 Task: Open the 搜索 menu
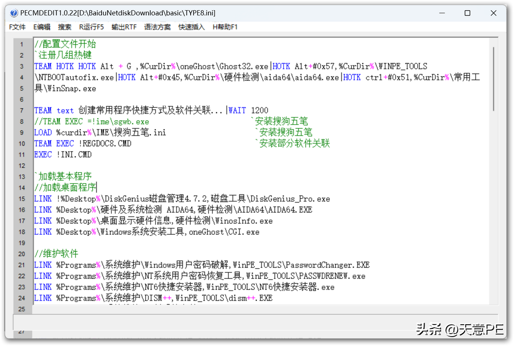click(x=65, y=27)
